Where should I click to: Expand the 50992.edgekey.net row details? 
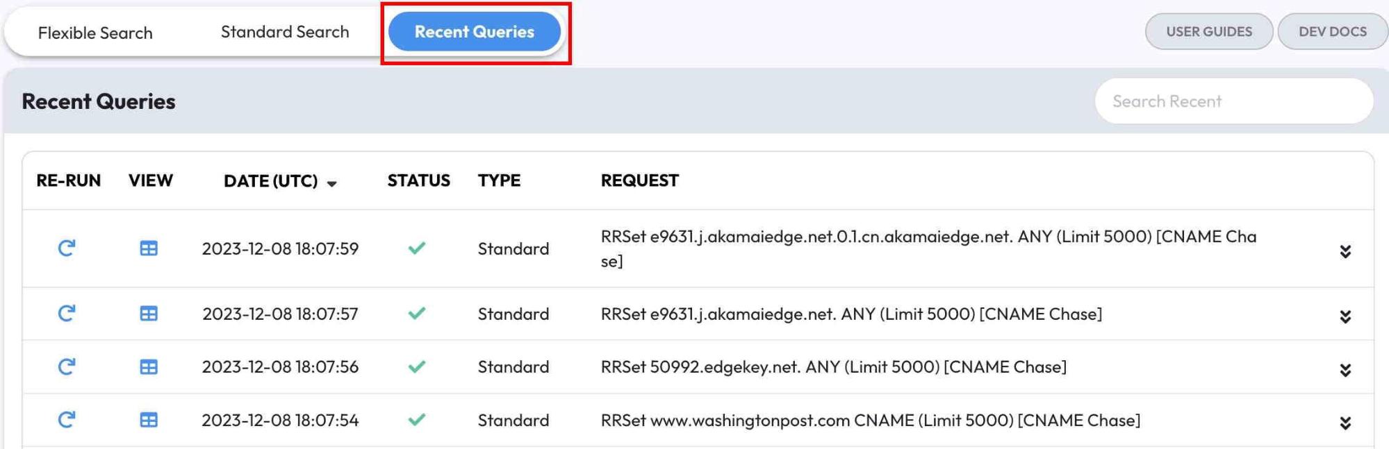tap(1345, 370)
